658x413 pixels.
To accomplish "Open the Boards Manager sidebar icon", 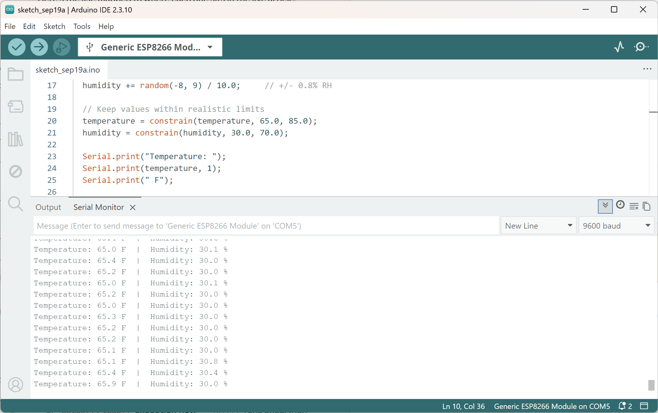I will [16, 107].
